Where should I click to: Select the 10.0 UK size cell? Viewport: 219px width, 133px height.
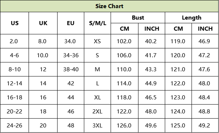pos(43,55)
